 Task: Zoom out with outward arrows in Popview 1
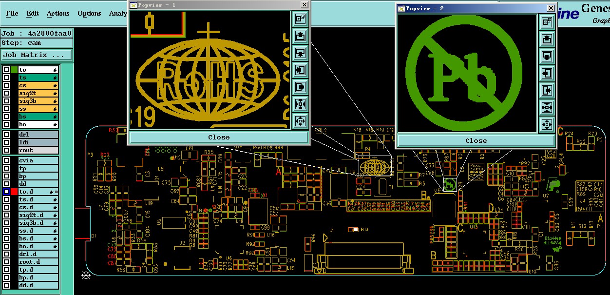[x=301, y=120]
